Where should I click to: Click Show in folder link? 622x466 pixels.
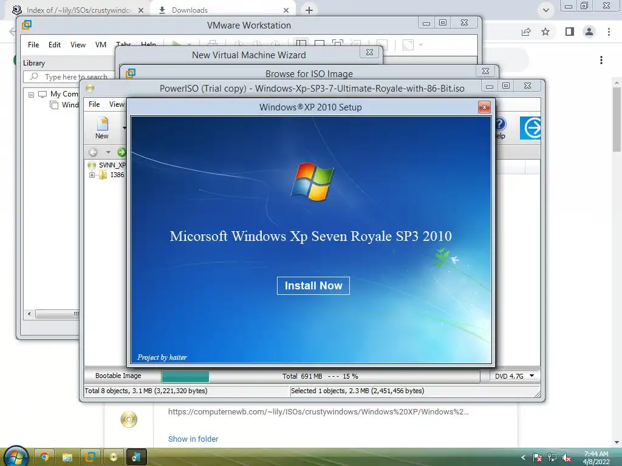[x=193, y=439]
